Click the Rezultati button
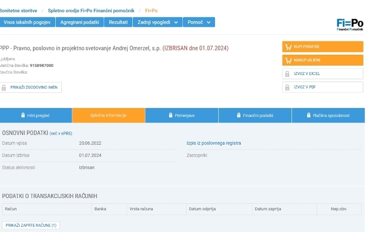The image size is (369, 232). 118,22
